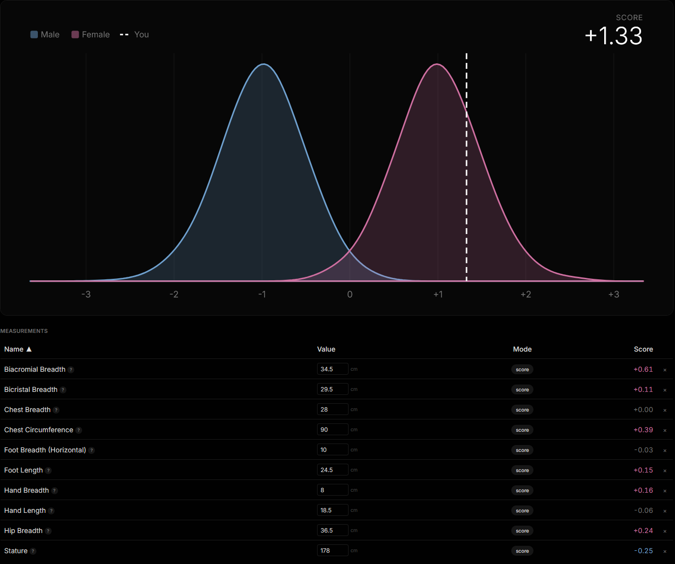This screenshot has width=675, height=564.
Task: Remove the Biacromial Breadth measurement row
Action: tap(665, 370)
